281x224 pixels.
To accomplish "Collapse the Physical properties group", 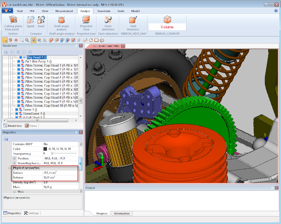I will [x=10, y=168].
